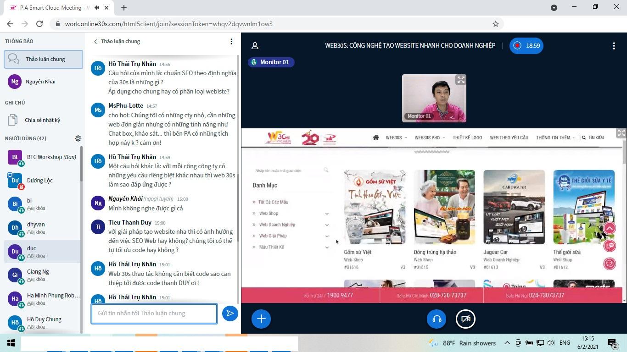Open the user list settings gear
This screenshot has height=352, width=627.
tap(78, 138)
